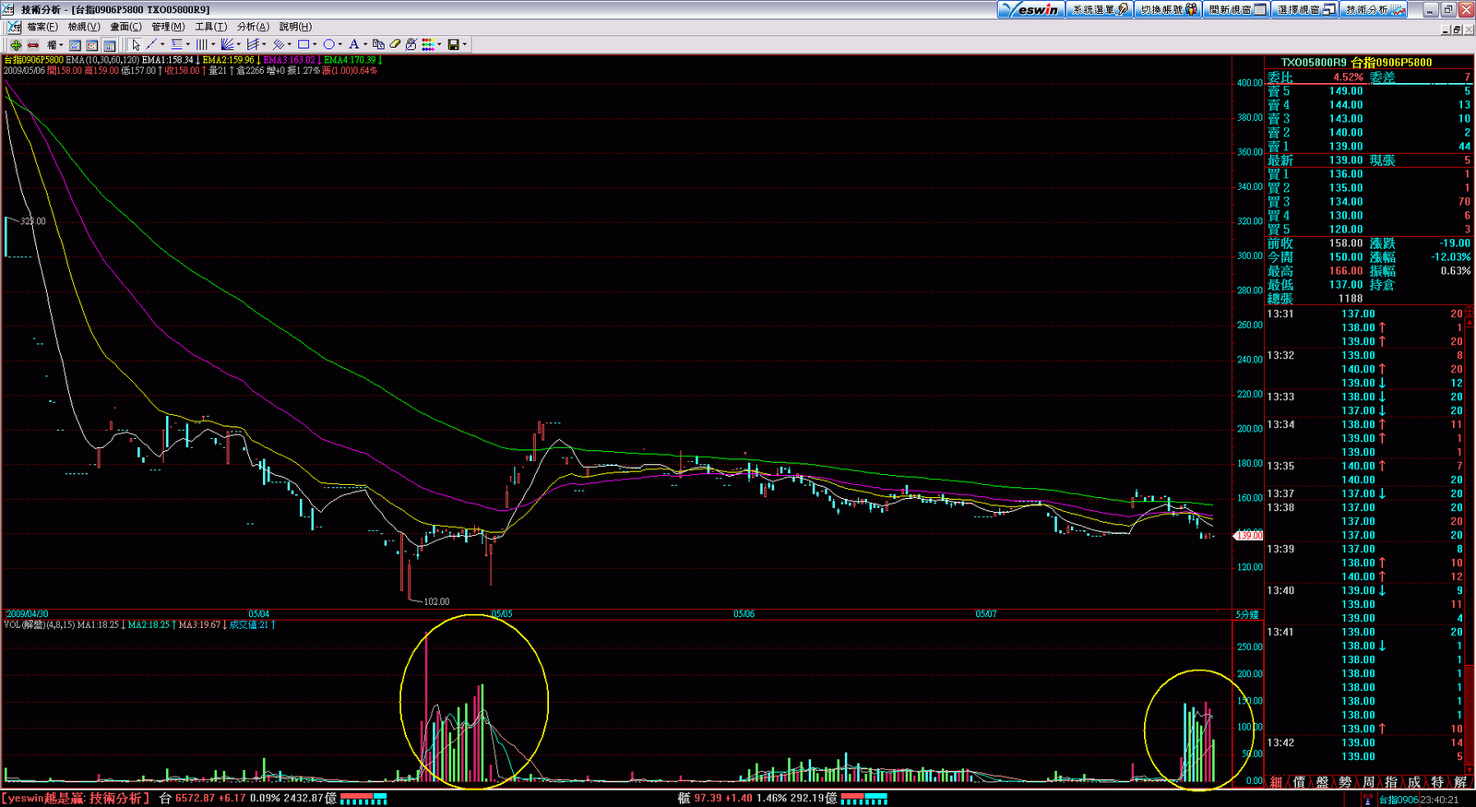Expand the parallel lines tool dropdown arrow

point(290,44)
